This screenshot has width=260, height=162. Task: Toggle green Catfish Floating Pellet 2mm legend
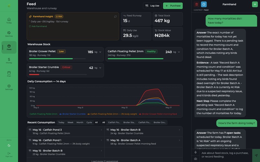44,114
